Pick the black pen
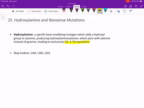 coord(71,10)
